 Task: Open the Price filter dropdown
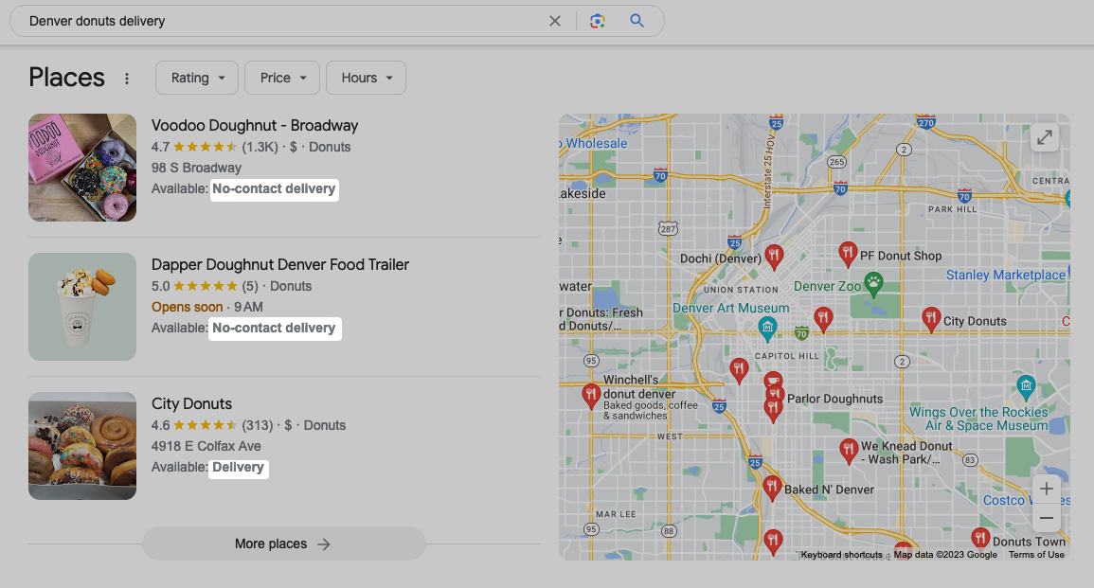coord(281,78)
